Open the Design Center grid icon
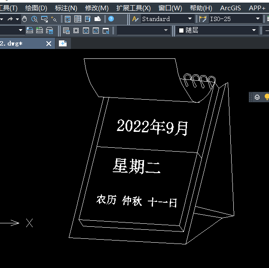Viewport: 269px width, 268px height. [78, 19]
